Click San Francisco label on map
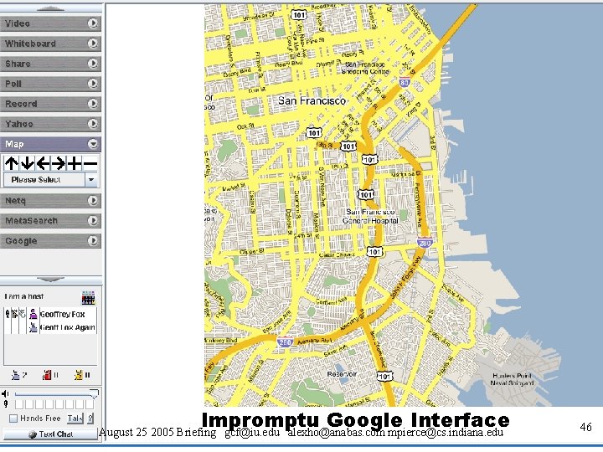The image size is (603, 452). (312, 100)
